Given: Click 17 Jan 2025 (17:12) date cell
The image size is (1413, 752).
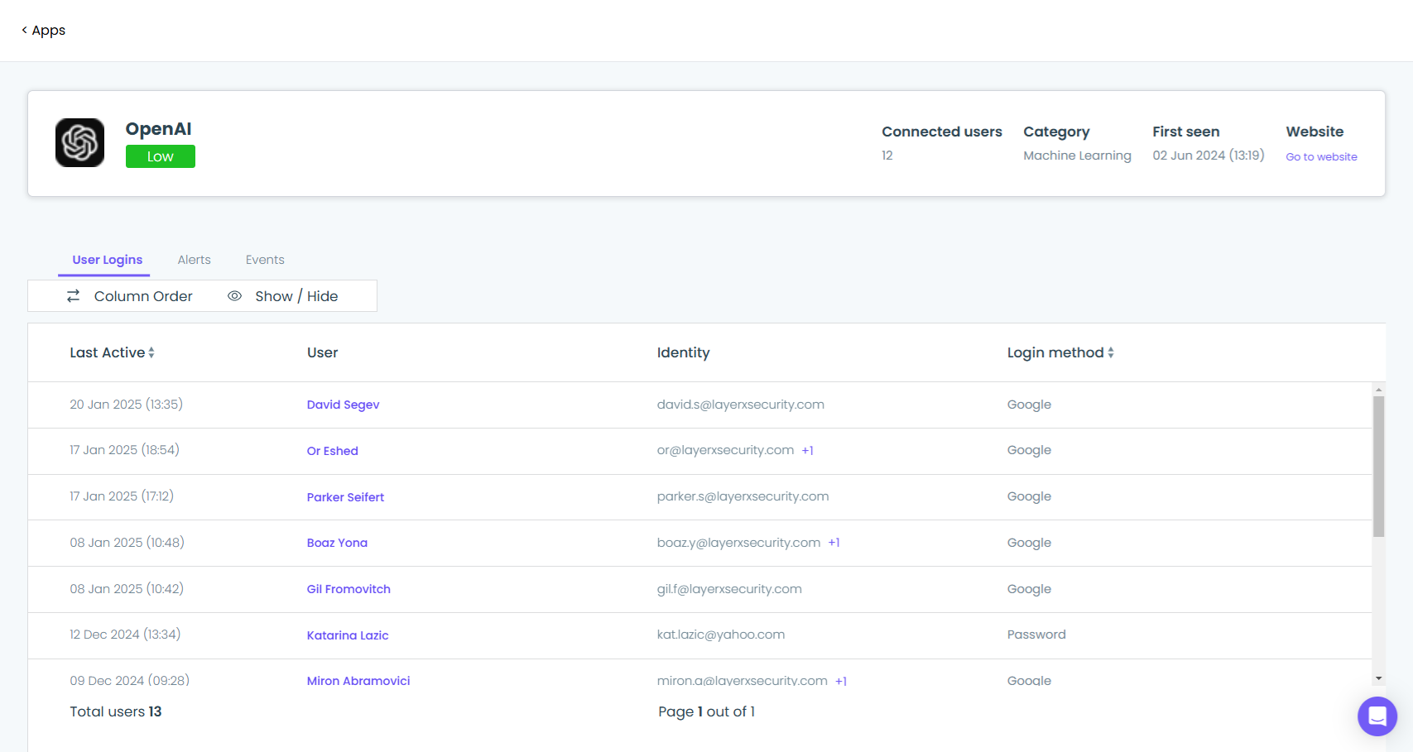Looking at the screenshot, I should click(122, 496).
